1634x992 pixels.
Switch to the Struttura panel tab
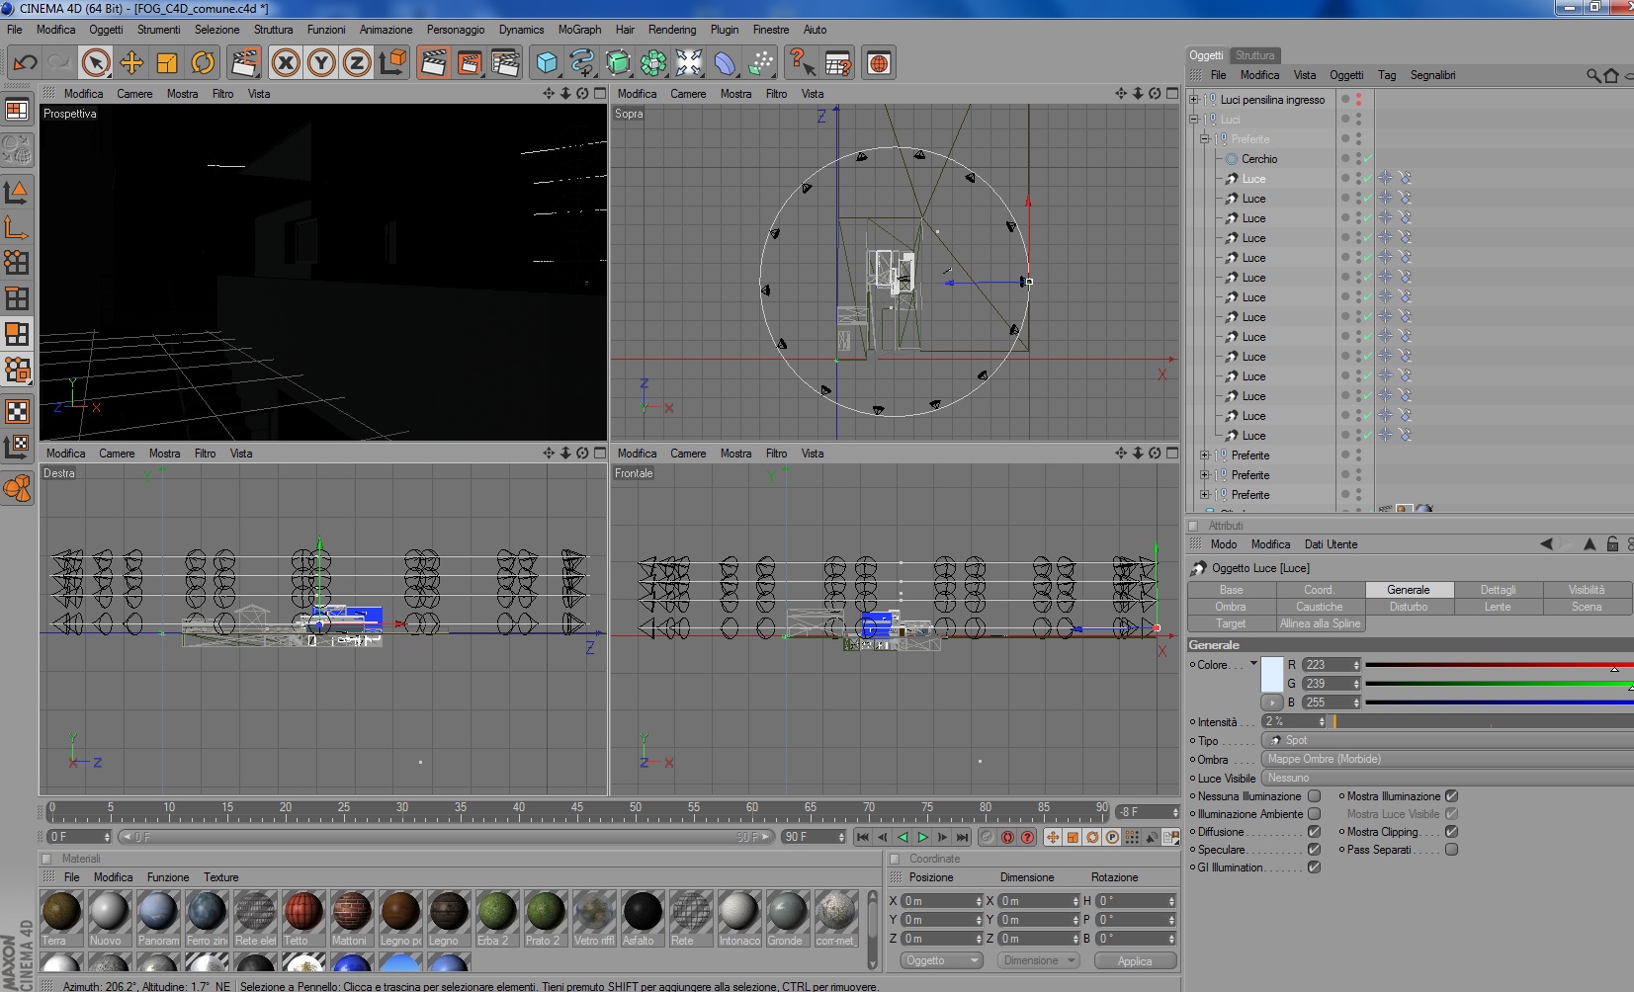[x=1254, y=55]
